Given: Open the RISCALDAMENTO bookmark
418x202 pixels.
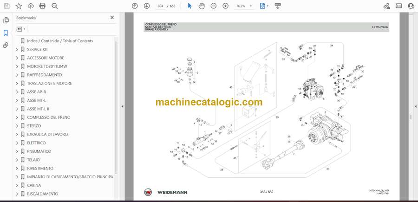Looking at the screenshot, I should point(42,194).
